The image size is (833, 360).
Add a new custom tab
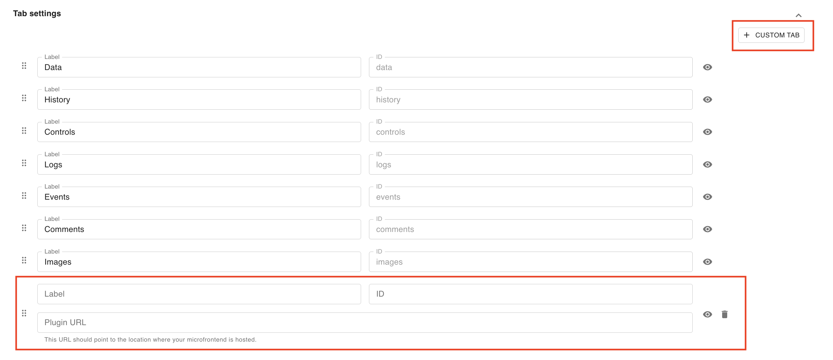tap(771, 35)
